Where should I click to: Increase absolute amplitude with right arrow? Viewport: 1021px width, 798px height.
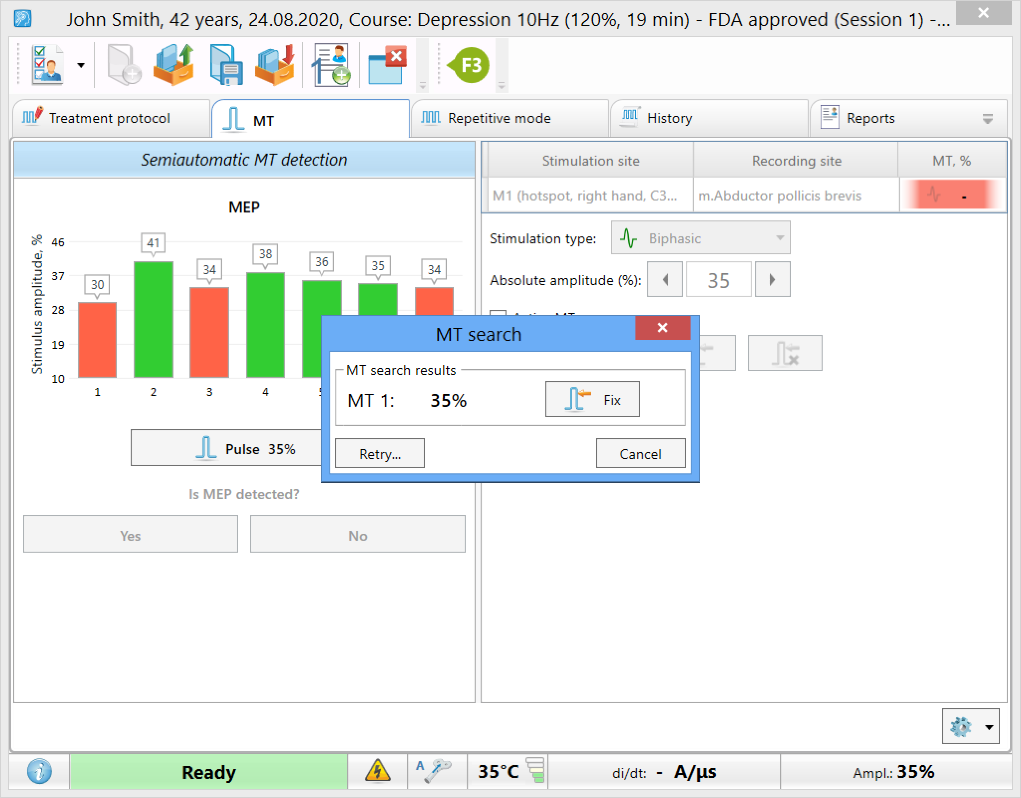pyautogui.click(x=772, y=280)
